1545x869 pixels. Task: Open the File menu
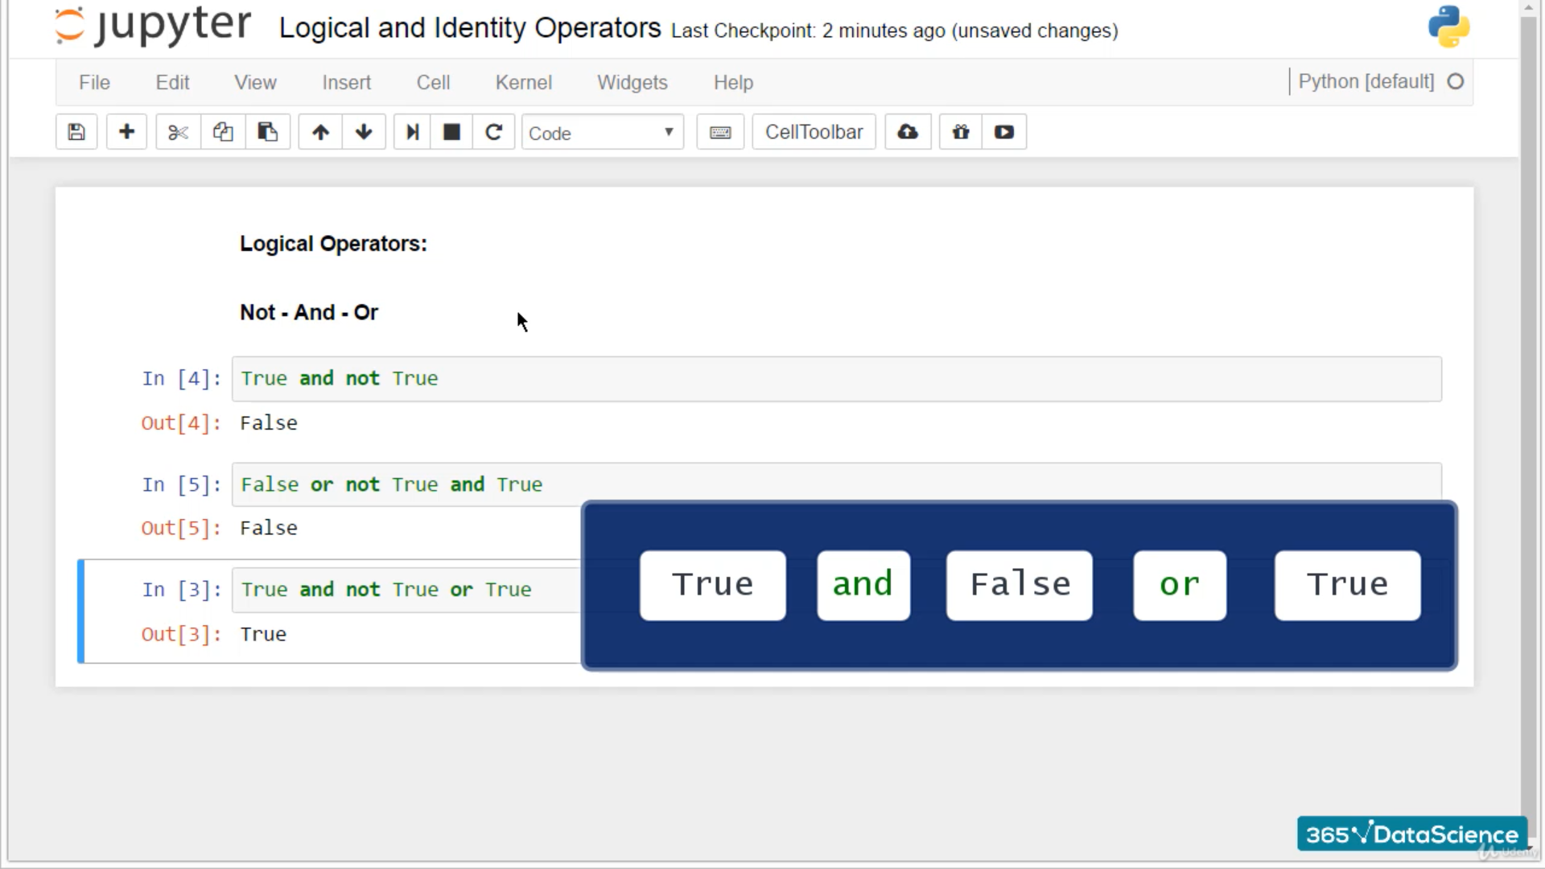[94, 82]
